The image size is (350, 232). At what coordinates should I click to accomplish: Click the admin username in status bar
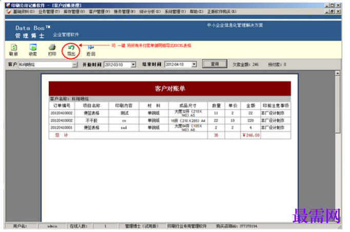click(x=52, y=226)
